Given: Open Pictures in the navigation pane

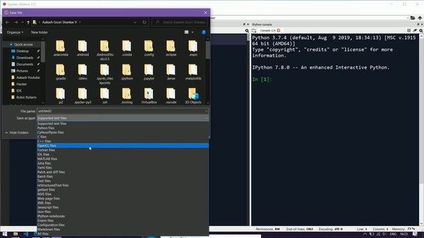Looking at the screenshot, I should coord(22,71).
